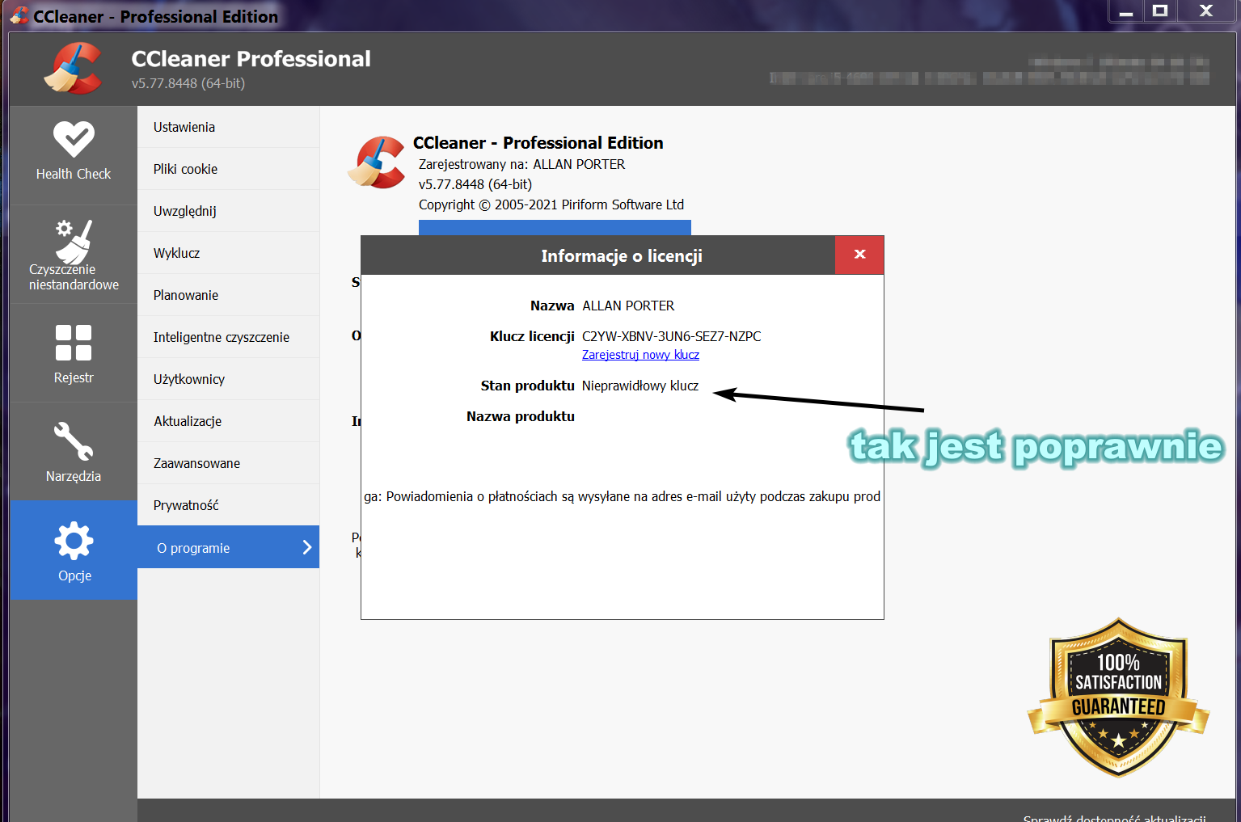Select O programie entry

coord(228,547)
